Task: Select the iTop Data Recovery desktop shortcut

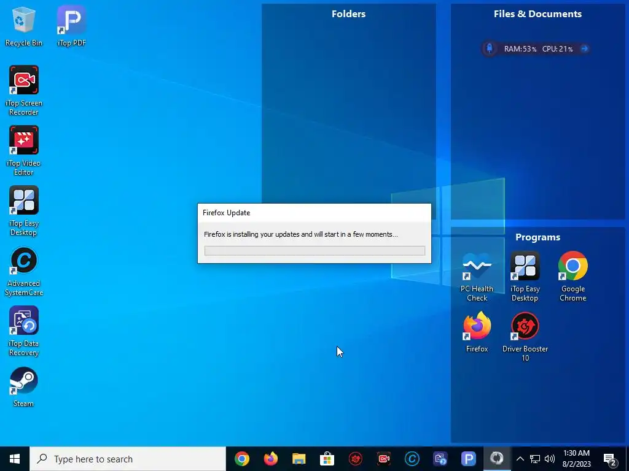Action: pyautogui.click(x=24, y=331)
